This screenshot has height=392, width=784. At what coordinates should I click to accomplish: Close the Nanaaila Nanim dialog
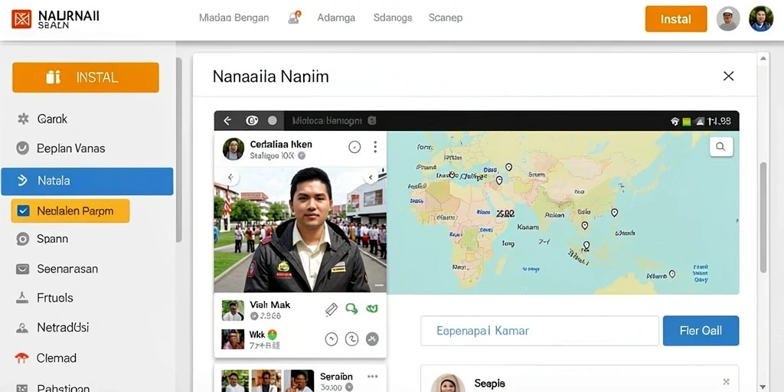coord(729,76)
